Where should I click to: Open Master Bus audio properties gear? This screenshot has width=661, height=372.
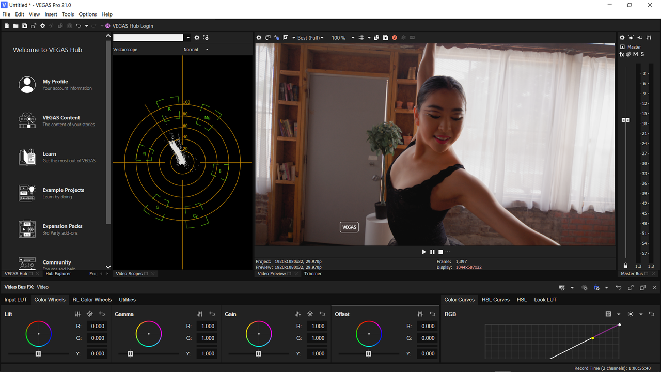click(622, 38)
